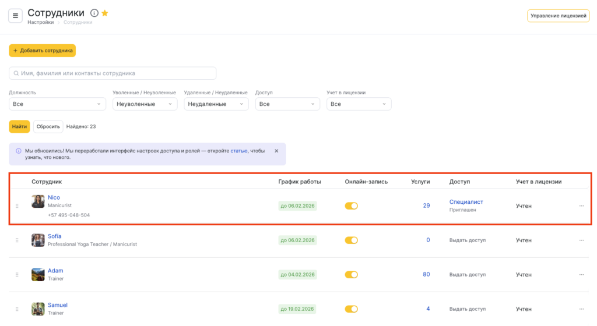Close the update notification banner
The width and height of the screenshot is (597, 326).
click(x=276, y=151)
